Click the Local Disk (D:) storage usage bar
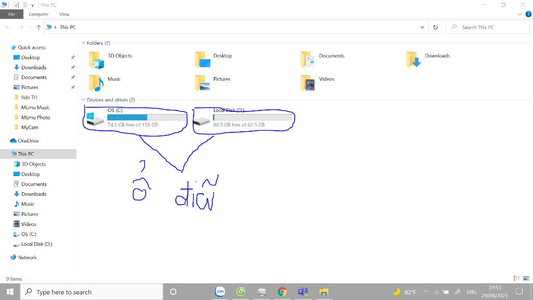 [252, 117]
